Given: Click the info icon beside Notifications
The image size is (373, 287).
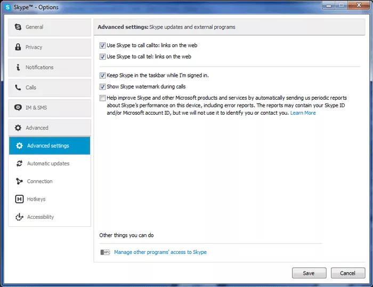Looking at the screenshot, I should pyautogui.click(x=18, y=67).
